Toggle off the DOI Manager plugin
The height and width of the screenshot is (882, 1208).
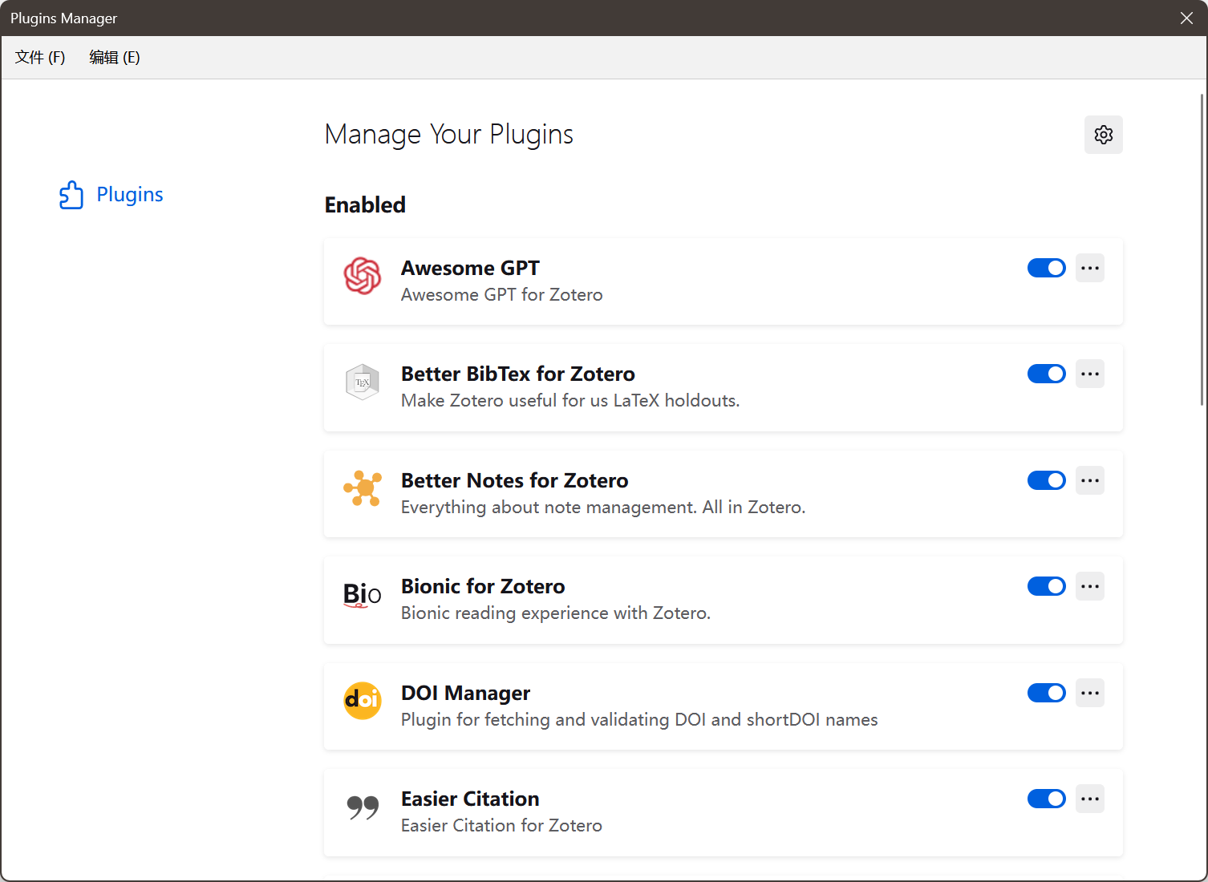click(x=1046, y=693)
